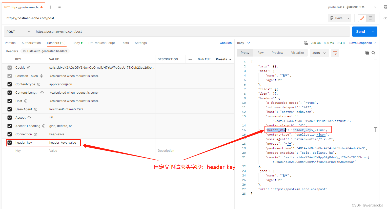Click Bulk Edit for headers
Image resolution: width=387 pixels, height=209 pixels.
coord(204,59)
